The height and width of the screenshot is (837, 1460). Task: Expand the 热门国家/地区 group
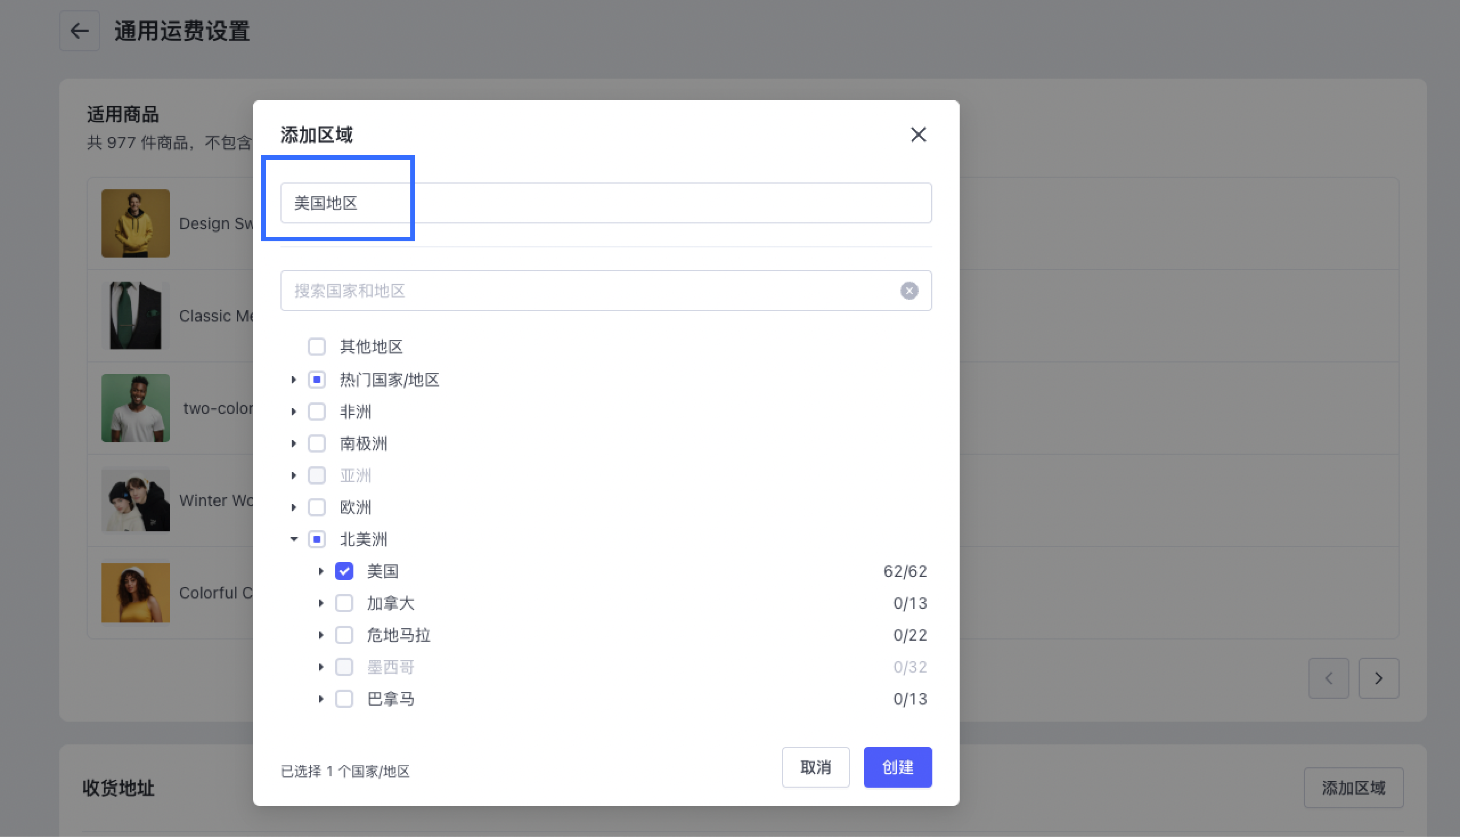294,379
